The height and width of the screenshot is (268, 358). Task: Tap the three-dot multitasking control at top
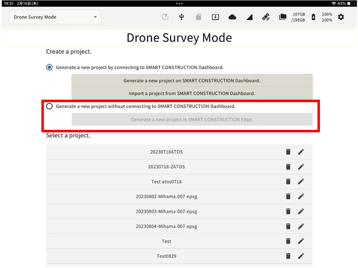179,3
